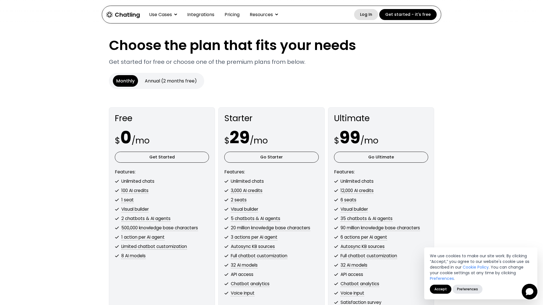Image resolution: width=543 pixels, height=305 pixels.
Task: Select the Go Ultimate button
Action: coord(381,157)
